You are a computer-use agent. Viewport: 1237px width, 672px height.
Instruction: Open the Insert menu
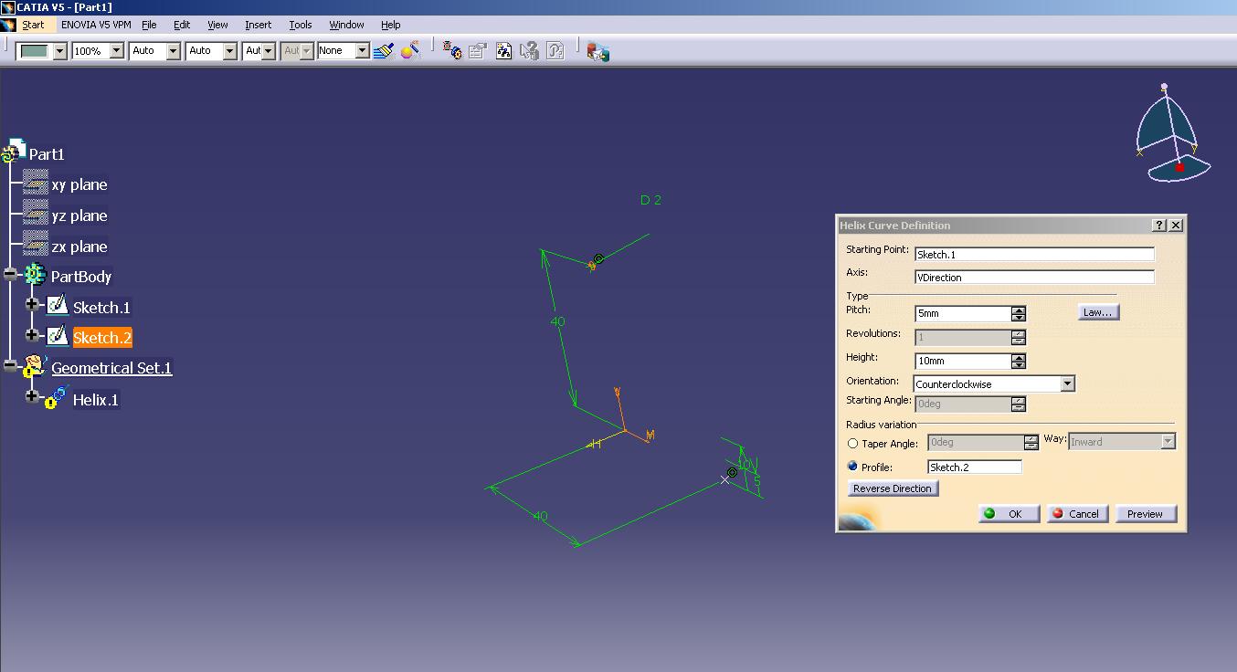click(x=258, y=25)
